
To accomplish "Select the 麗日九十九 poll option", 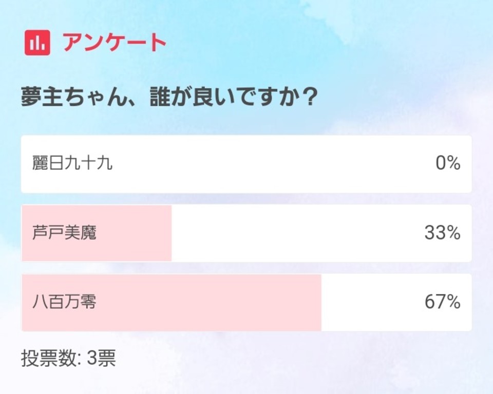I will pyautogui.click(x=246, y=164).
